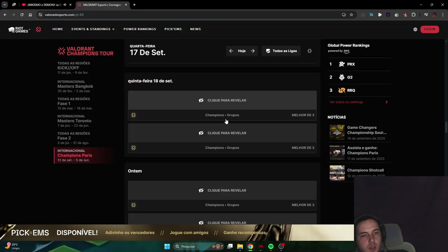
Task: Select the VALORANT Esports Cronograma tab
Action: tap(102, 5)
